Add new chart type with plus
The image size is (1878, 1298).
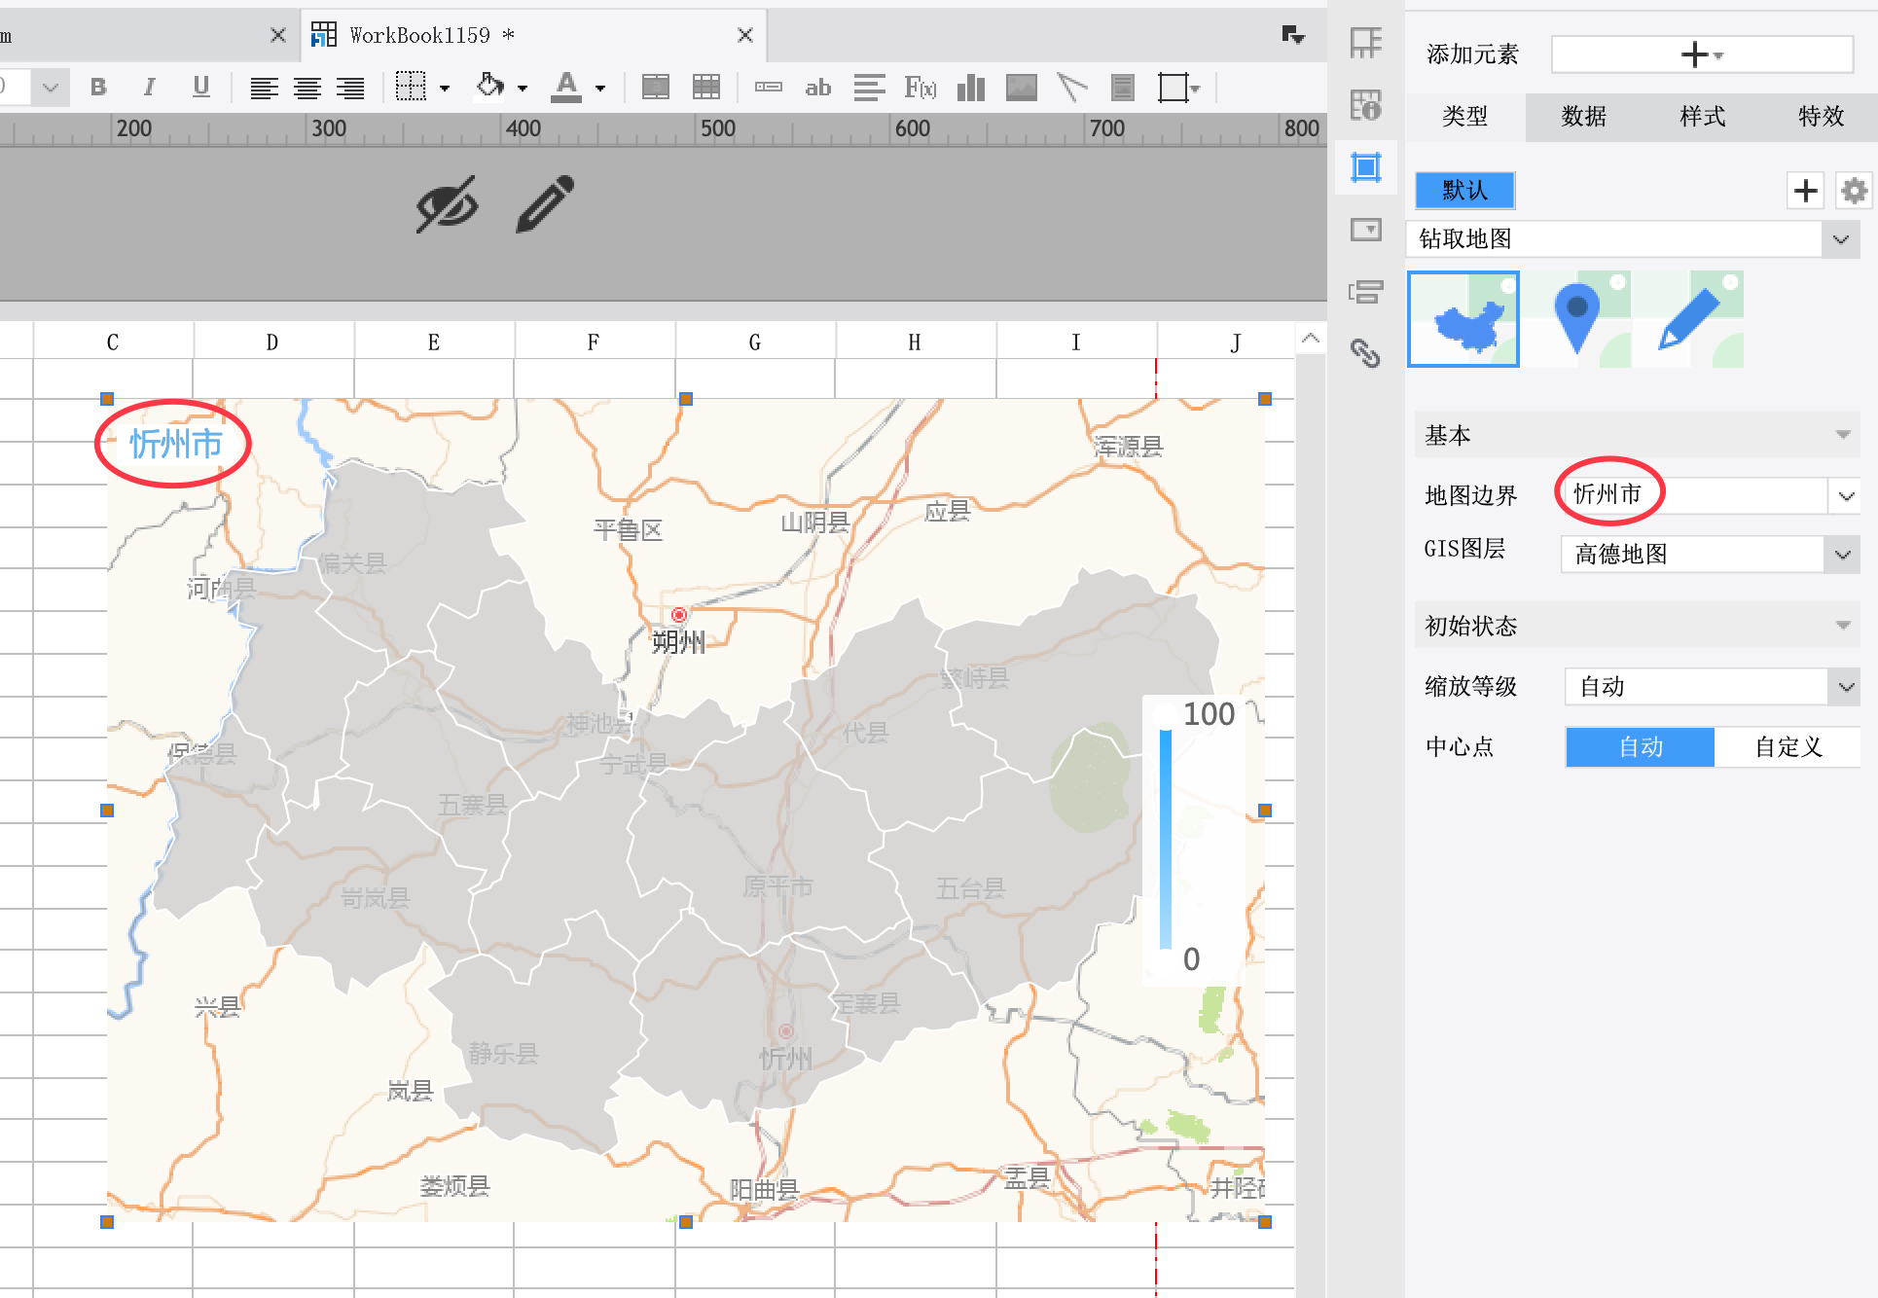tap(1806, 191)
